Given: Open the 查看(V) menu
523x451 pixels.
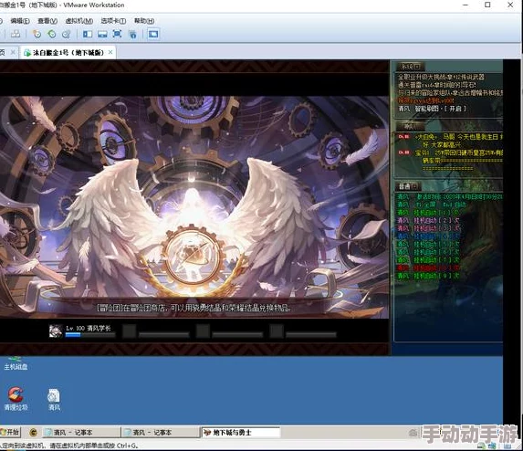Looking at the screenshot, I should click(x=47, y=21).
